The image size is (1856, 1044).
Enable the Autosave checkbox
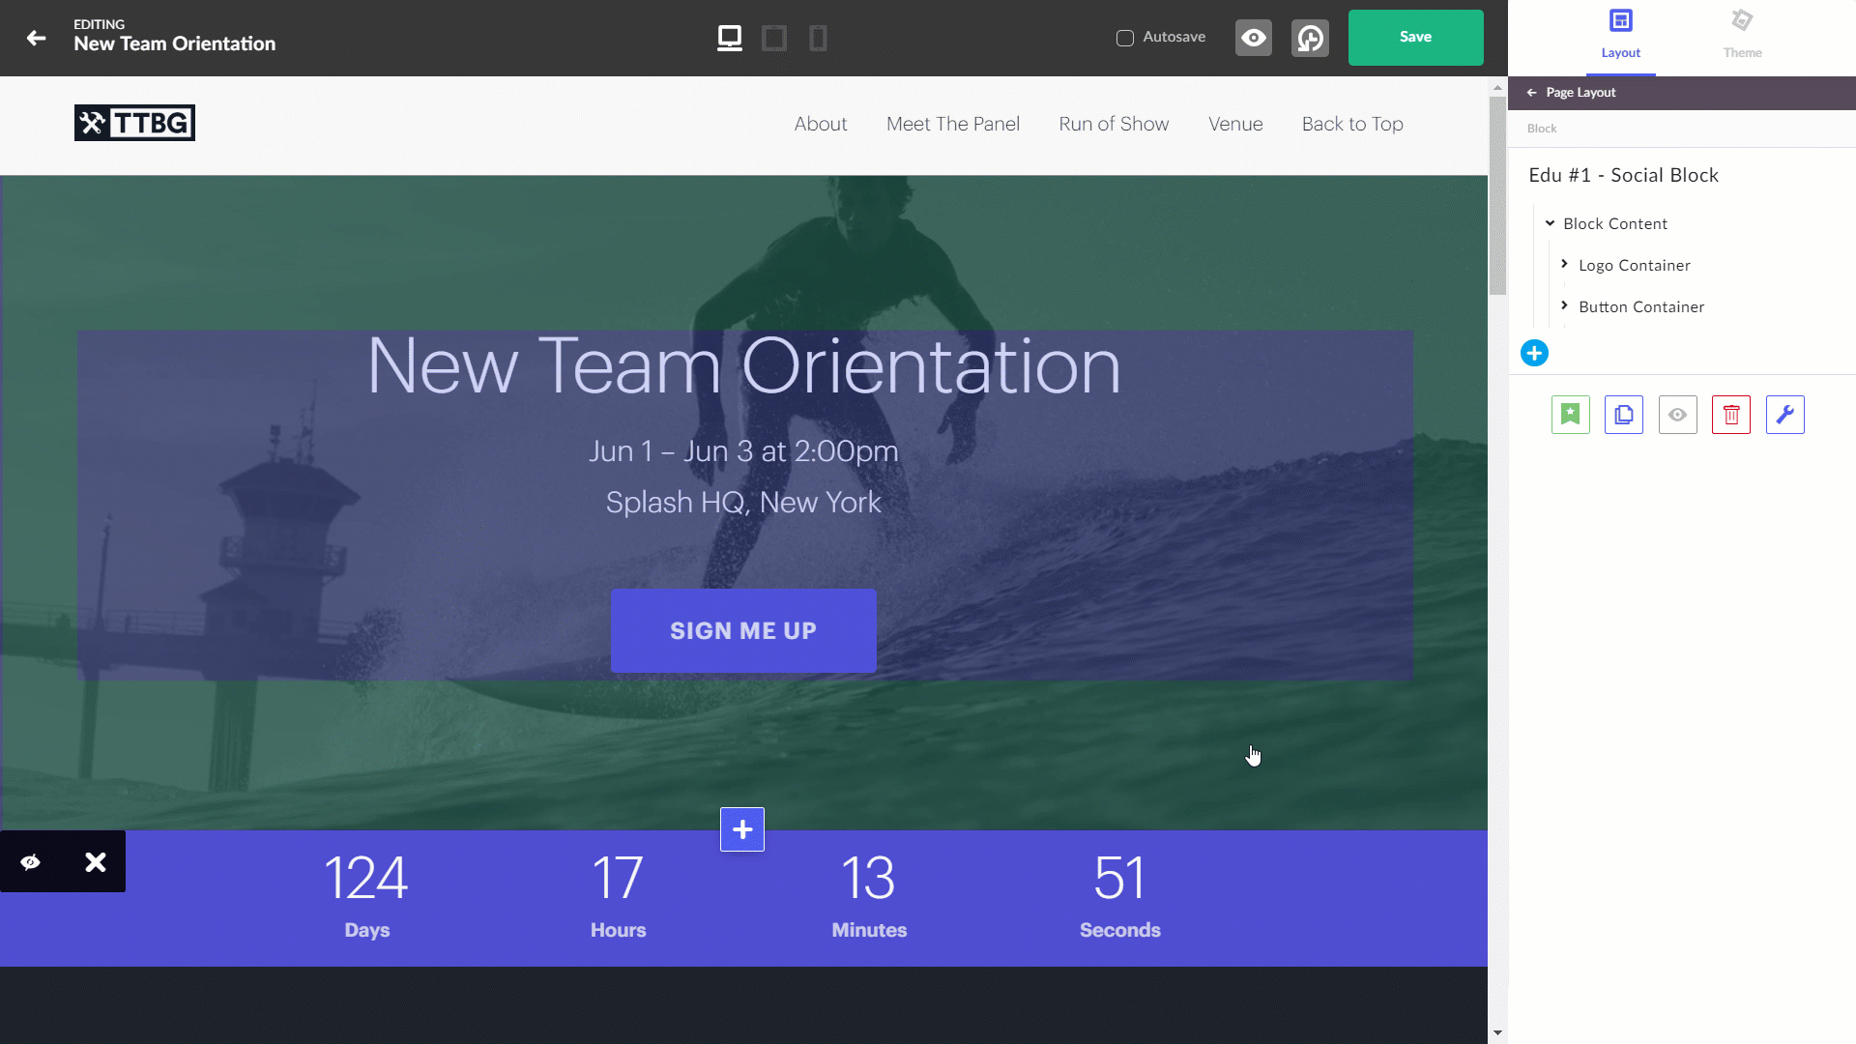click(1125, 38)
